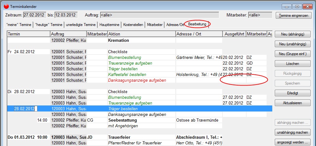Click the JD Mitarbeiter cell
This screenshot has height=146, width=316.
(97, 137)
